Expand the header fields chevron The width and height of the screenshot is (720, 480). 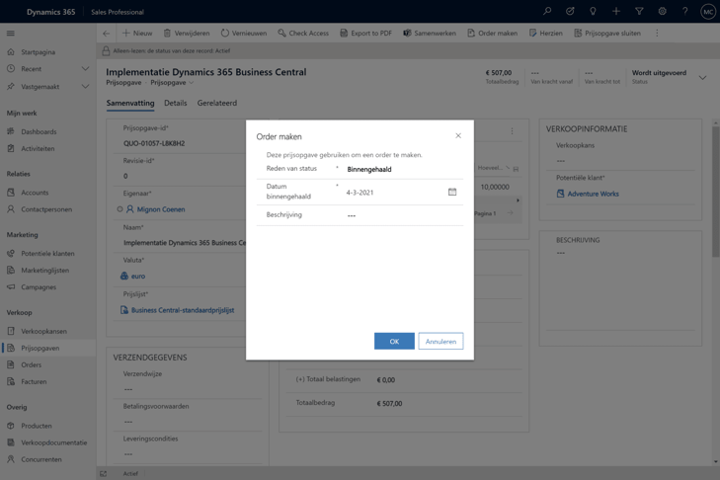702,78
